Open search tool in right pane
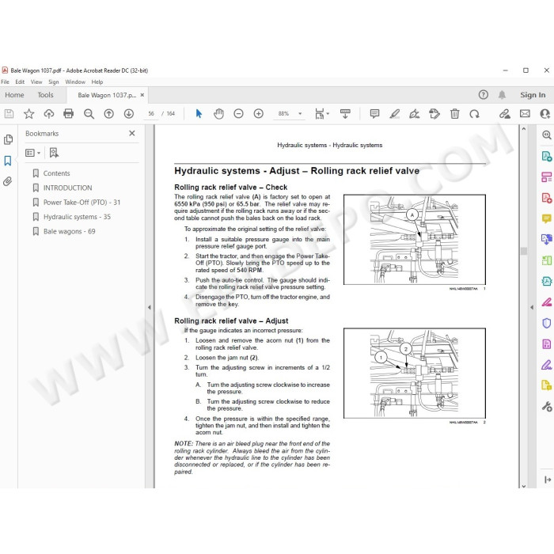The height and width of the screenshot is (554, 554). point(547,135)
